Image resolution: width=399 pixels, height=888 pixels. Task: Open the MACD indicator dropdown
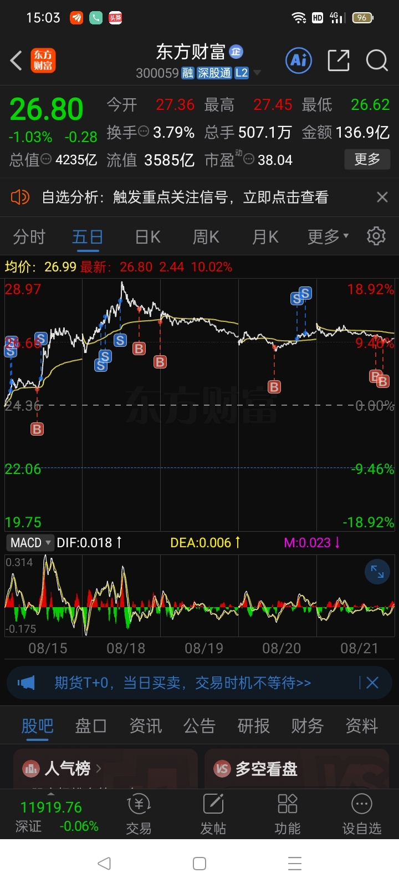coord(30,543)
